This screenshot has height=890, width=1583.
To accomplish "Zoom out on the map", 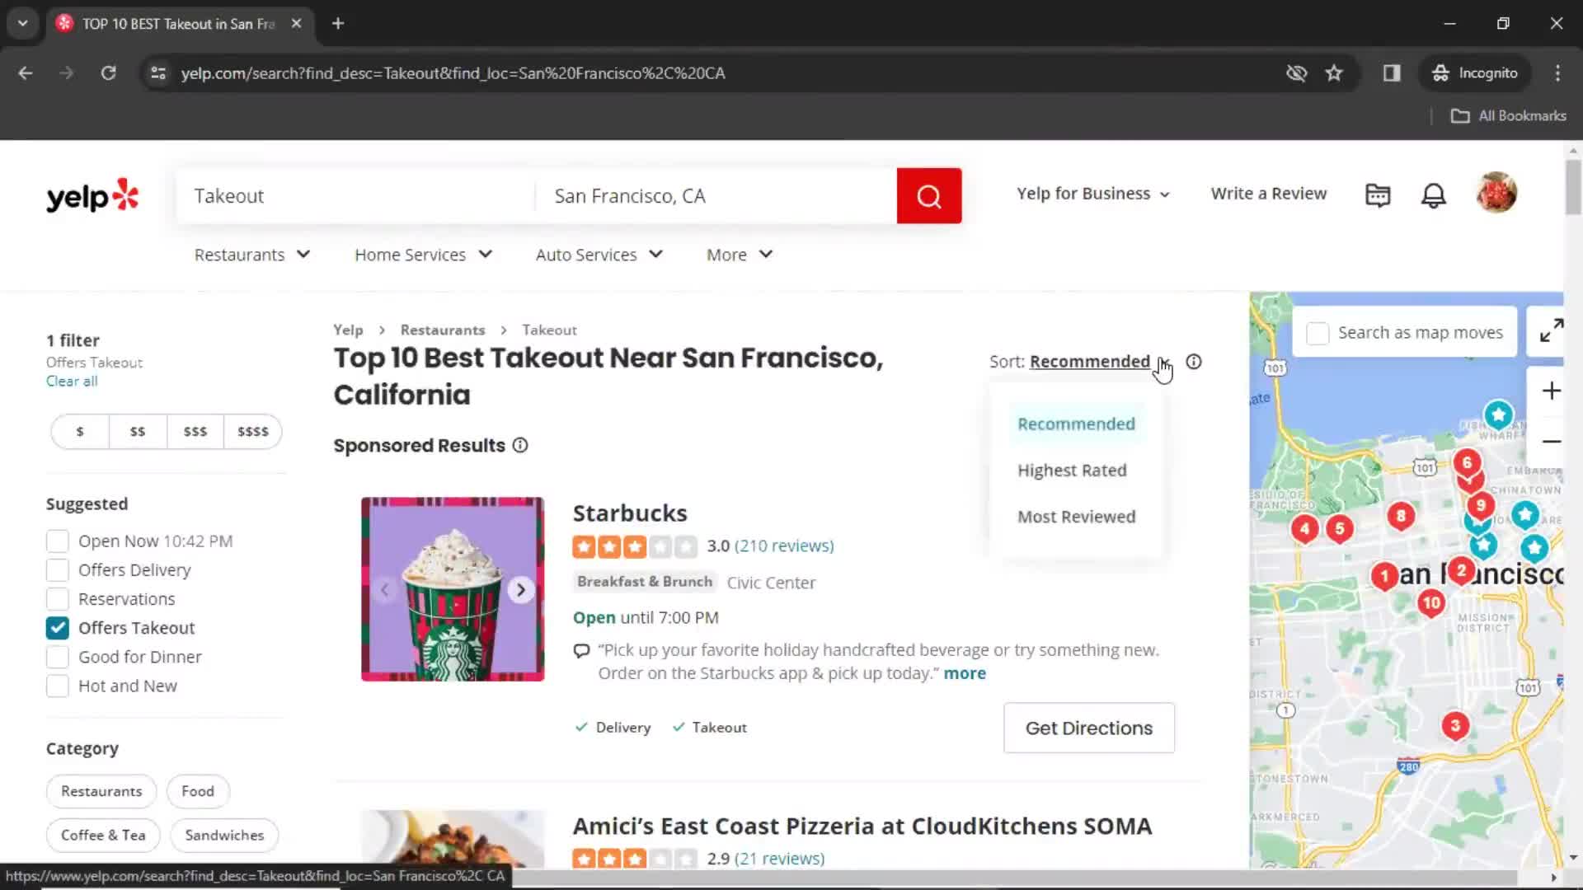I will (1551, 441).
